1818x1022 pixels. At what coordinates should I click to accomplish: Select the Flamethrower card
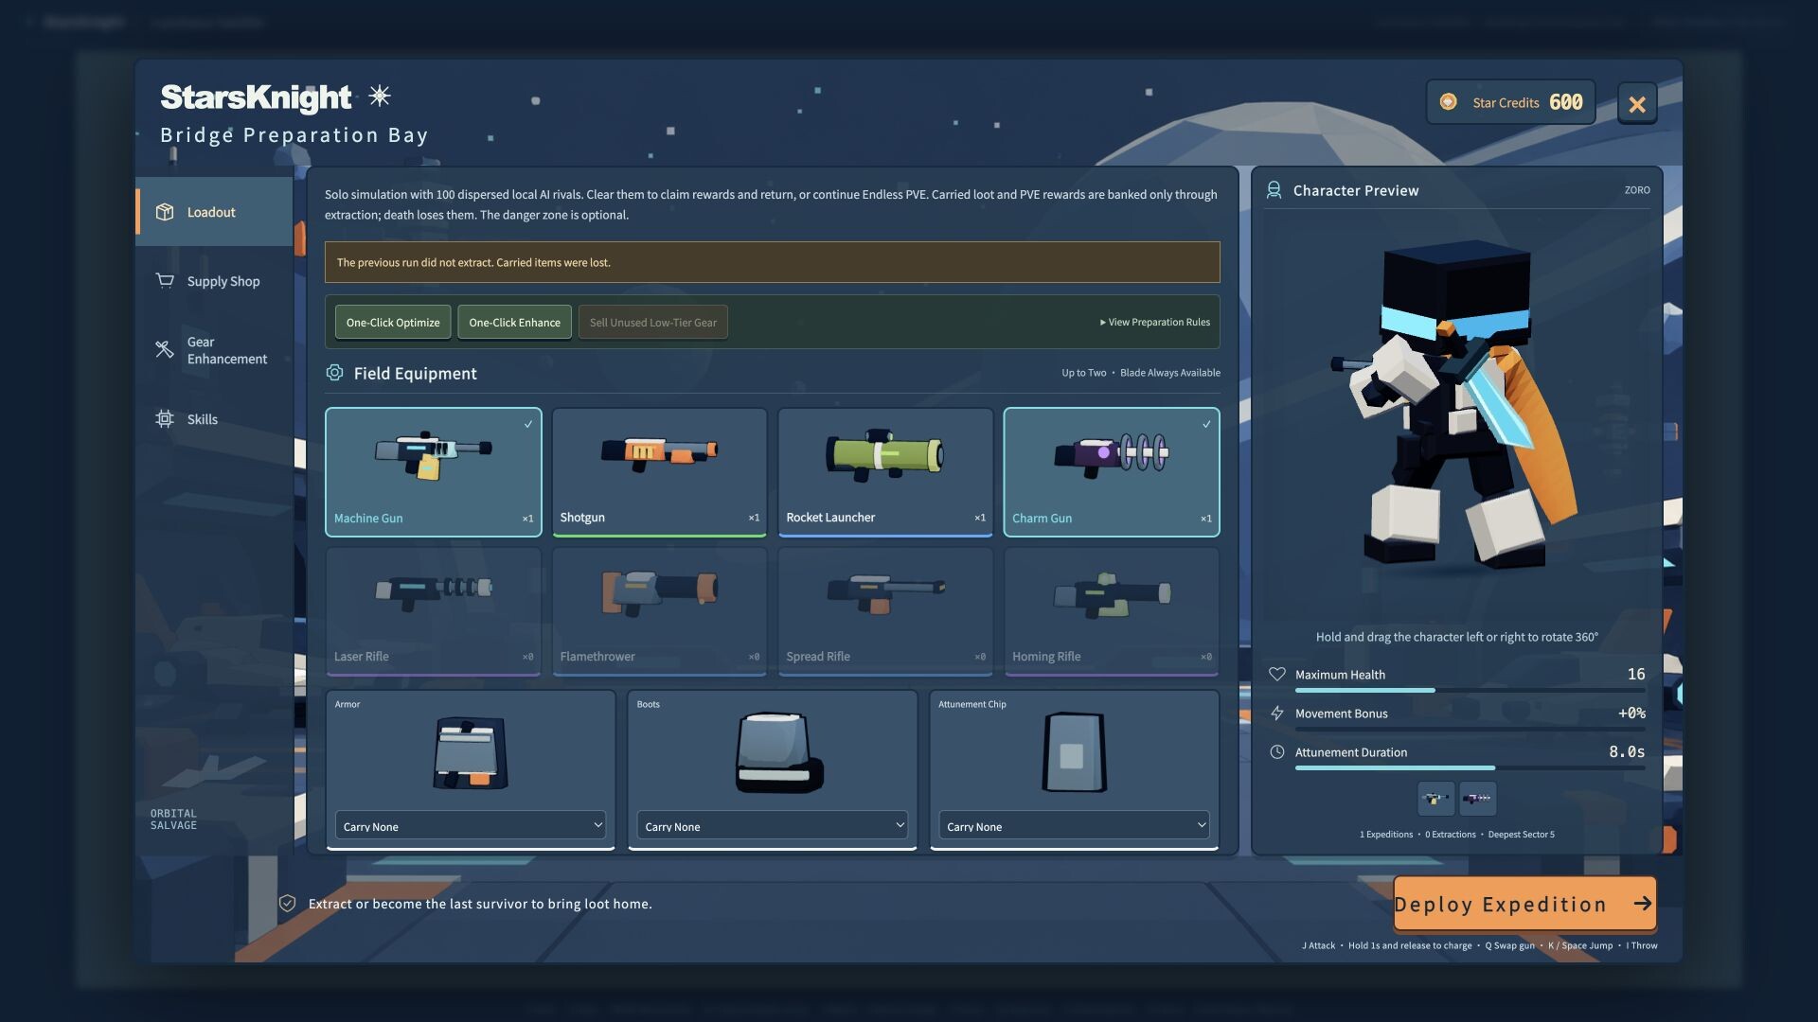click(x=659, y=611)
